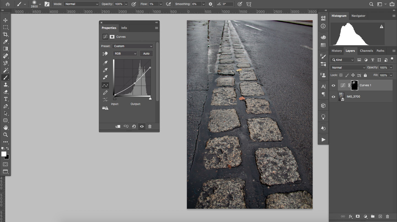Delete the Curves adjustment with the trash icon
Screen dimensions: 397x222
pyautogui.click(x=150, y=126)
